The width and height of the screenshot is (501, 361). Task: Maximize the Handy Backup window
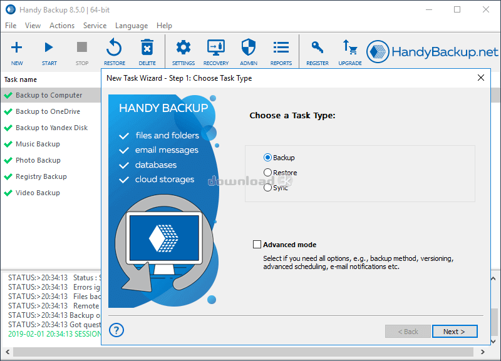(x=457, y=9)
